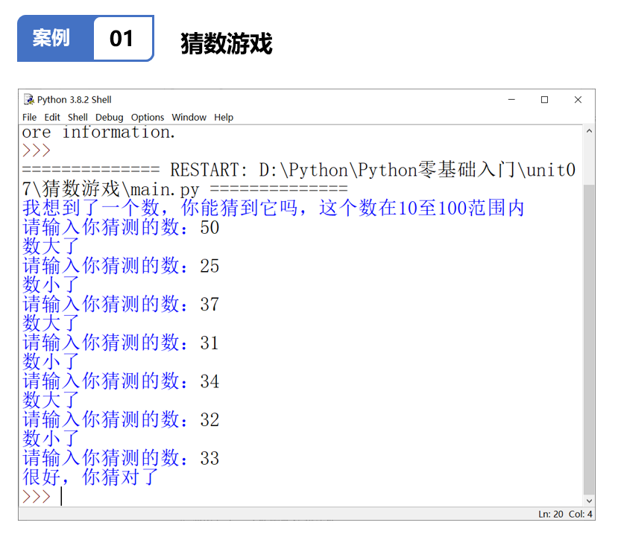
Task: Click the guess value 37
Action: 209,305
